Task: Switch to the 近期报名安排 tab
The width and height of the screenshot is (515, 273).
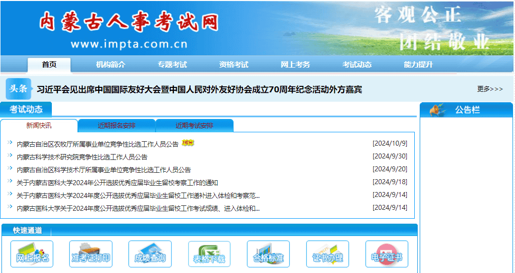Action: (x=117, y=125)
